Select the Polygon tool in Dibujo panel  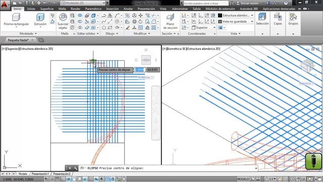(x=104, y=27)
